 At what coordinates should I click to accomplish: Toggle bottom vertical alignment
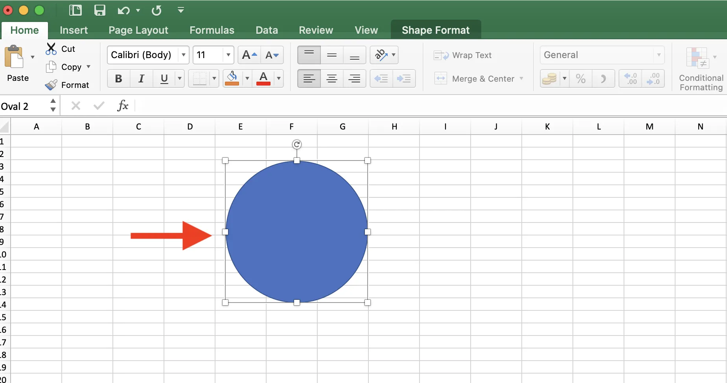tap(355, 55)
